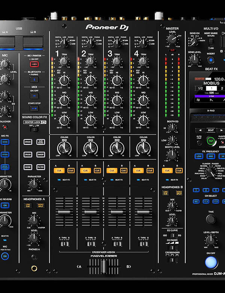Image resolution: width=225 pixels, height=293 pixels.
Task: Flip the Center Lock OFF/ON switch
Action: [34, 129]
